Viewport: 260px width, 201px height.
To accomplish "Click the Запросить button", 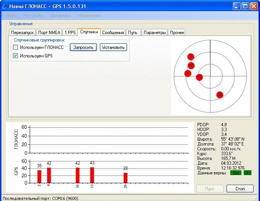I will (x=83, y=47).
